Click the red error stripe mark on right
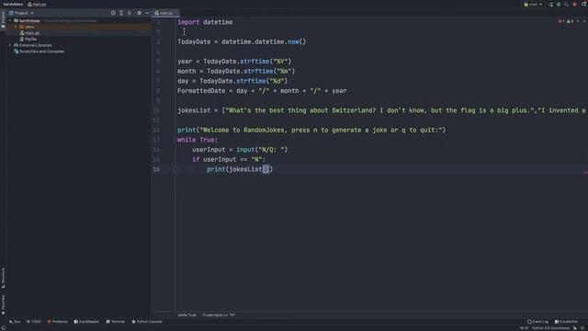This screenshot has height=331, width=588. [585, 173]
